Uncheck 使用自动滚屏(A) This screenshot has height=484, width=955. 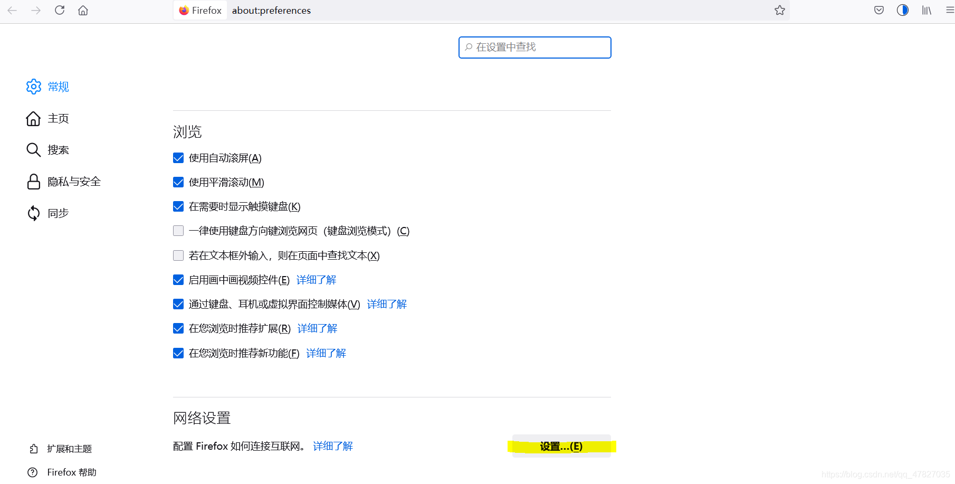[x=178, y=158]
